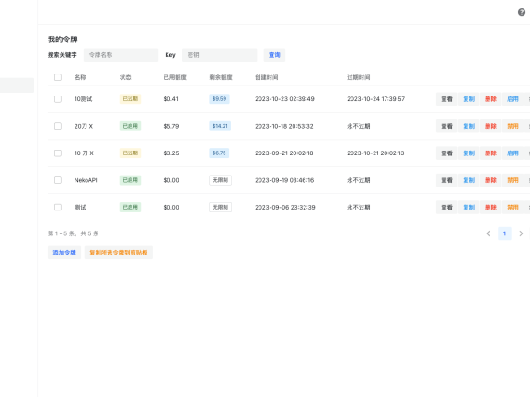Click 禁用 for the NekoAPI token

tap(513, 180)
